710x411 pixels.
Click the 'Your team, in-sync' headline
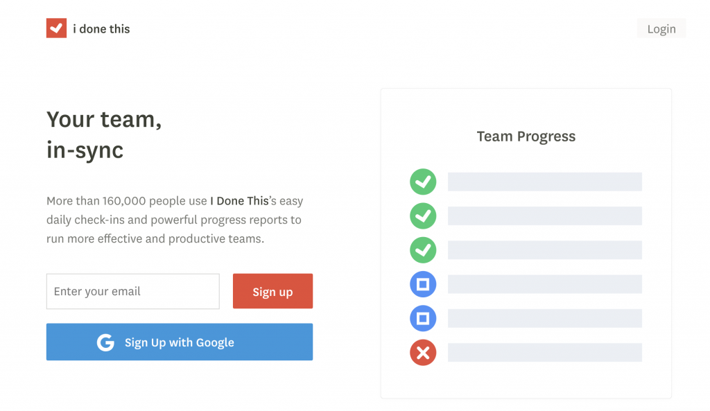[x=104, y=134]
